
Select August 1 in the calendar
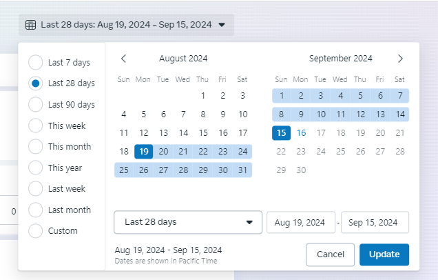coord(203,96)
